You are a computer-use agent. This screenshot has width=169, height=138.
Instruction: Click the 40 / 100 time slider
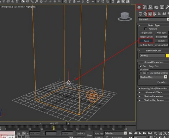pos(54,123)
